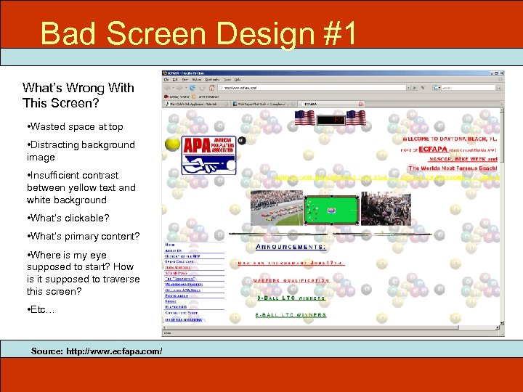Open the search engine selector dropdown

click(439, 88)
